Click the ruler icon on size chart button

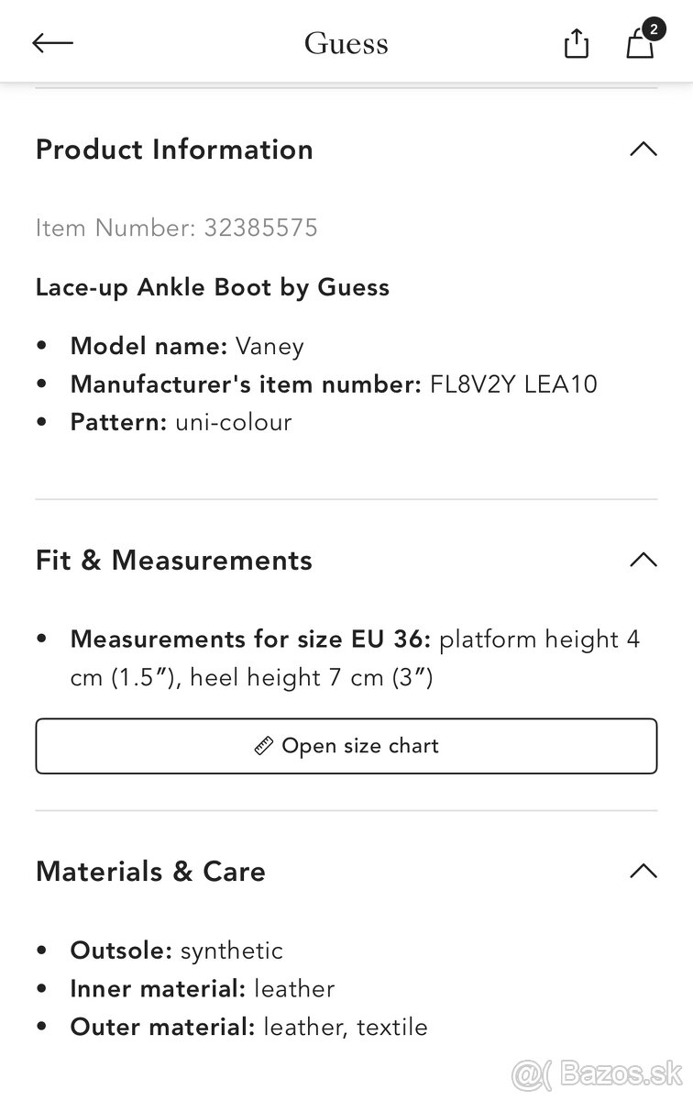tap(264, 746)
